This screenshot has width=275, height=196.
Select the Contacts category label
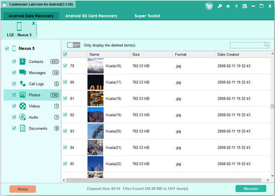coord(36,62)
